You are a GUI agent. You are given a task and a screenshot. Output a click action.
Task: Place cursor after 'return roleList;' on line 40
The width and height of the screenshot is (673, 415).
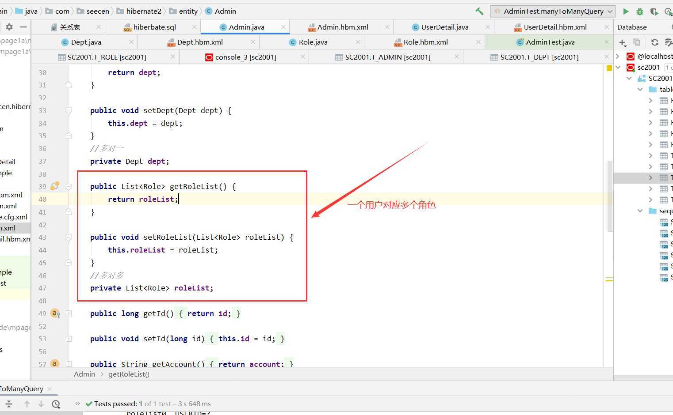point(179,199)
